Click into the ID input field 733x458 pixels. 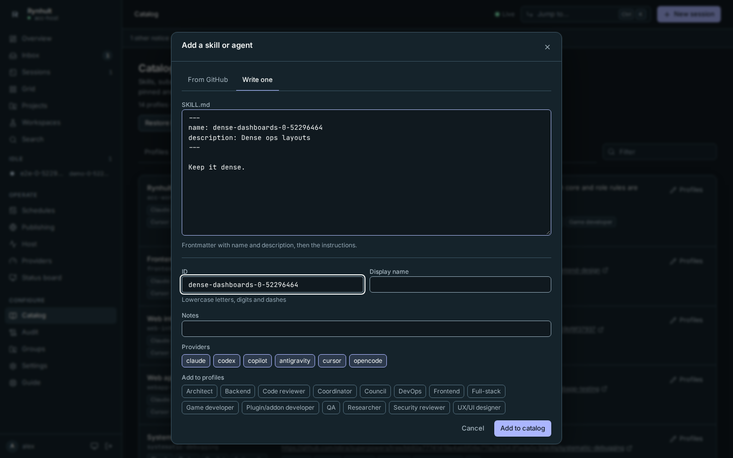coord(273,284)
